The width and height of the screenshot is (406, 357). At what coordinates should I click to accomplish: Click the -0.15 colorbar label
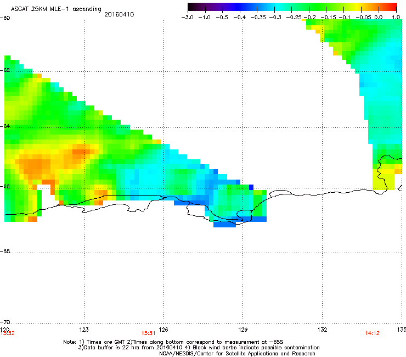coord(328,18)
